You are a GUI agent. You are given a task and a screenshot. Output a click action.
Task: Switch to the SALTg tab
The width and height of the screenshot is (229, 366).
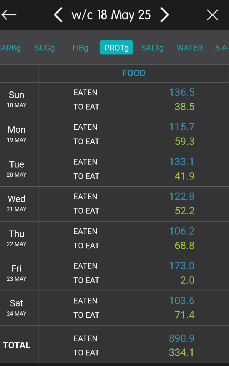pyautogui.click(x=153, y=48)
